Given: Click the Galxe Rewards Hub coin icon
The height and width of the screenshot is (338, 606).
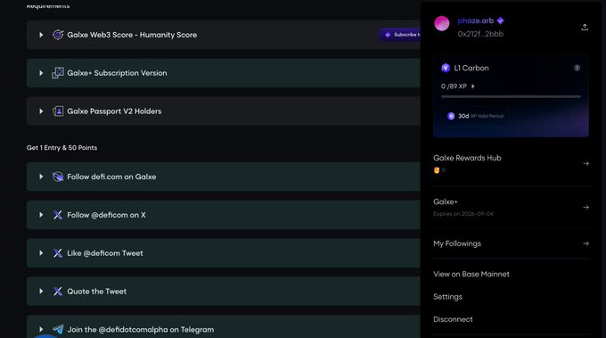Looking at the screenshot, I should click(437, 170).
